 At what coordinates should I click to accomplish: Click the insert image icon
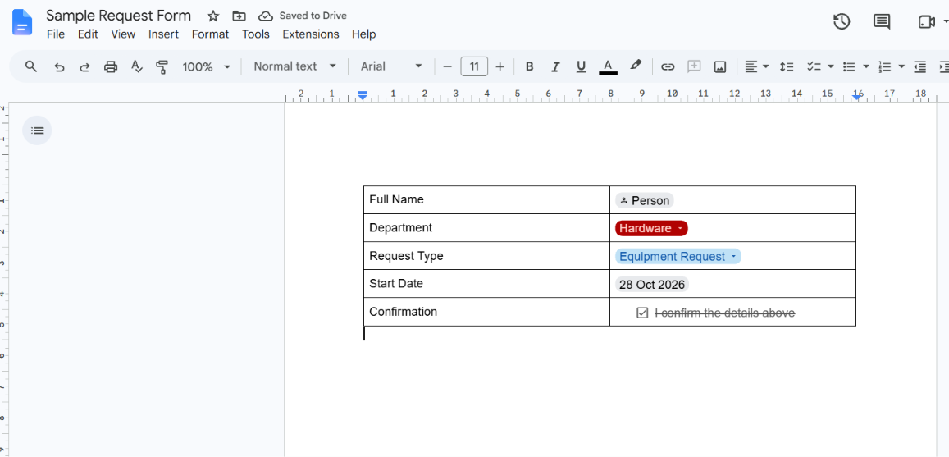point(719,66)
